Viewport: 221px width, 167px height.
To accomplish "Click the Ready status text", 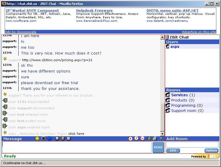I will [x=10, y=156].
